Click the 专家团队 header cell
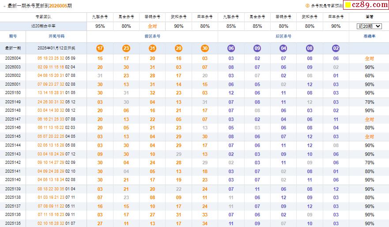Viewport: 389px width, 227px height. tap(43, 17)
